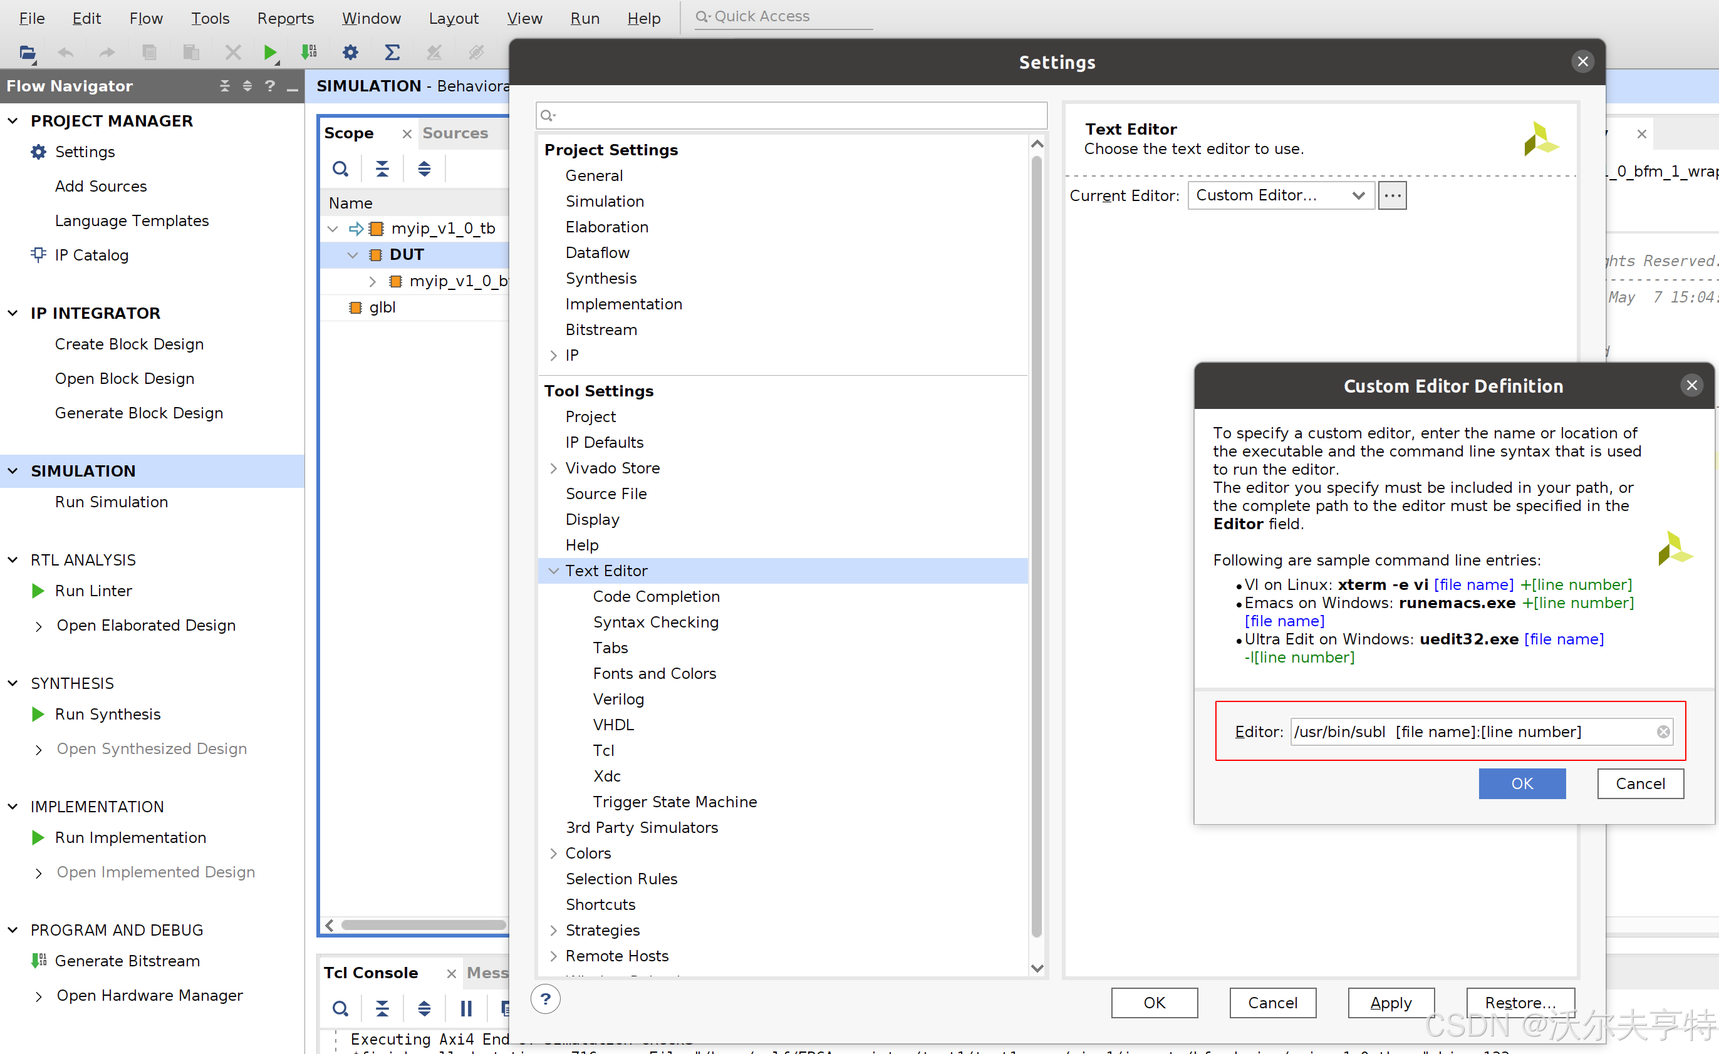Expand the Vivado Store node
This screenshot has height=1054, width=1719.
[x=554, y=468]
